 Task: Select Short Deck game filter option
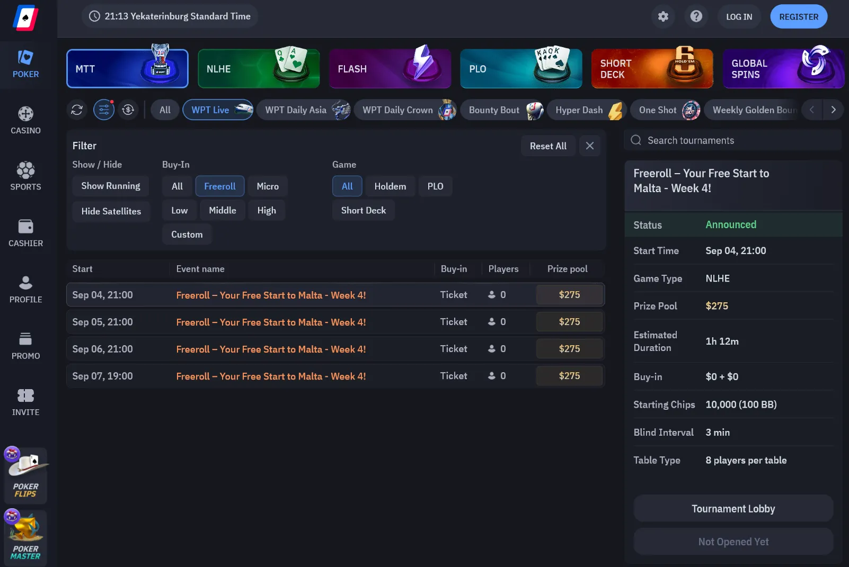click(x=364, y=210)
